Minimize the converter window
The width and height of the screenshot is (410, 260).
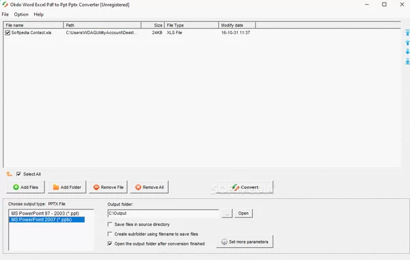367,5
